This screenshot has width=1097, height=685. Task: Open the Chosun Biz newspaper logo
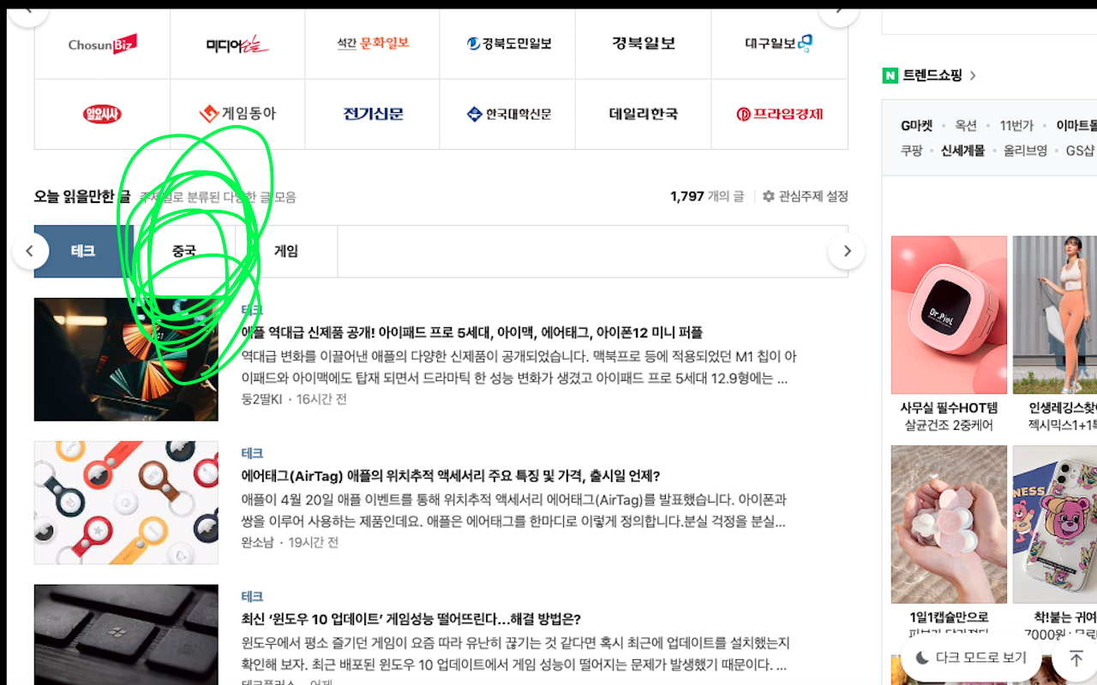click(x=102, y=44)
